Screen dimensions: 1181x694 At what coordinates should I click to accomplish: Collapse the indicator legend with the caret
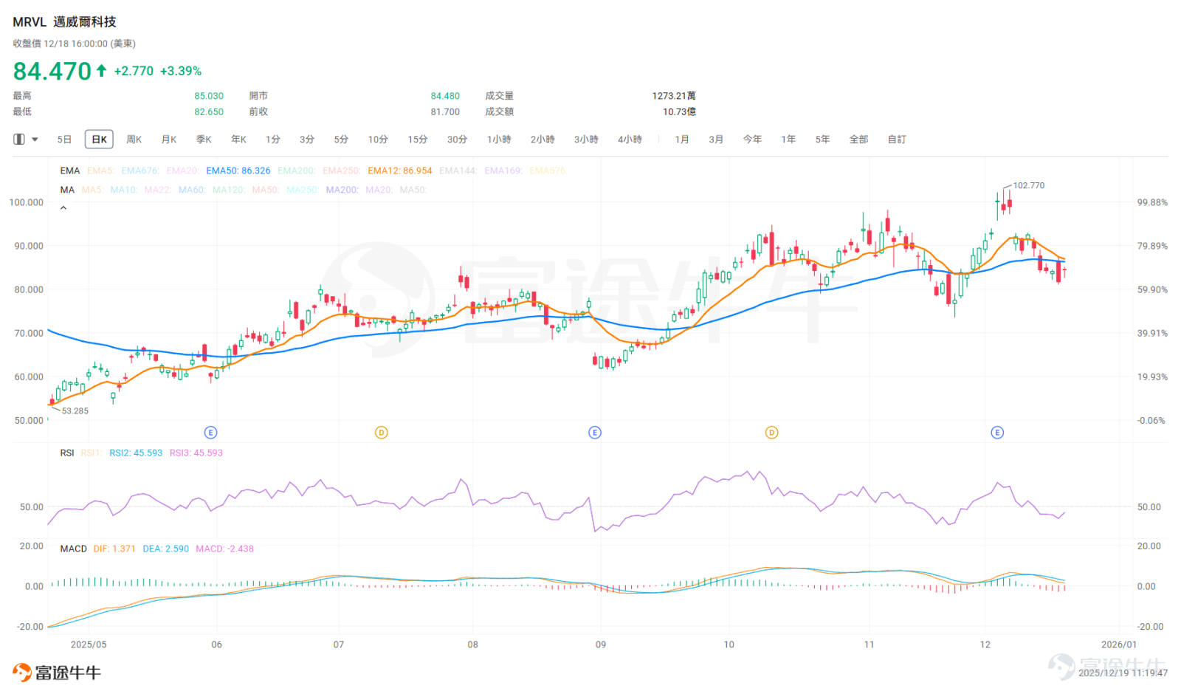point(63,208)
